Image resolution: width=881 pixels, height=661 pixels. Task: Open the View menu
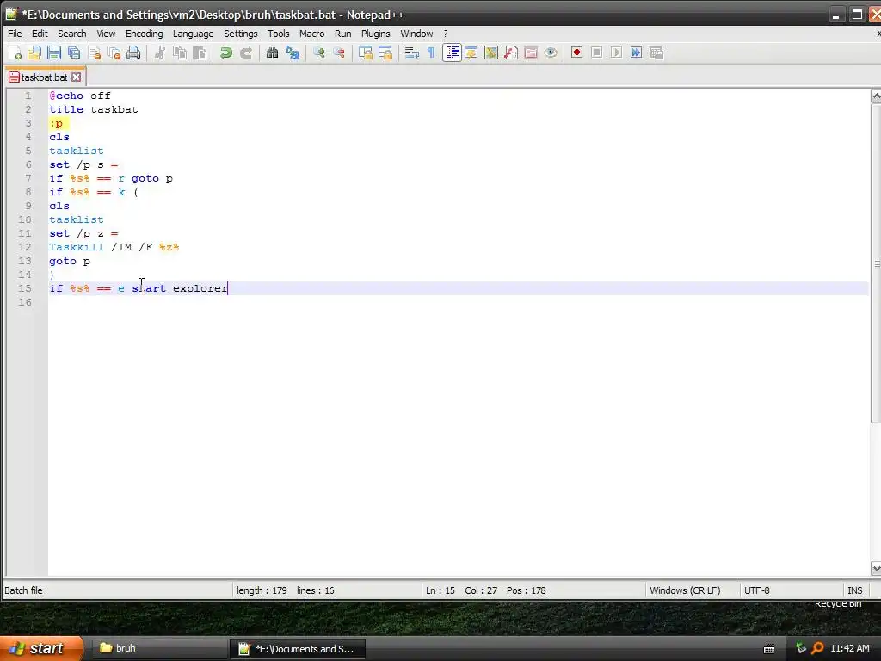pos(106,34)
